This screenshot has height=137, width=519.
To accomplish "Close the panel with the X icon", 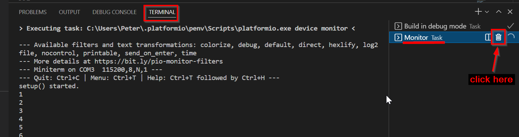I will (510, 12).
